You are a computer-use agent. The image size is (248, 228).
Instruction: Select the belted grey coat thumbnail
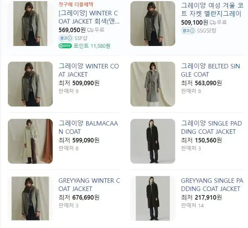tap(153, 84)
